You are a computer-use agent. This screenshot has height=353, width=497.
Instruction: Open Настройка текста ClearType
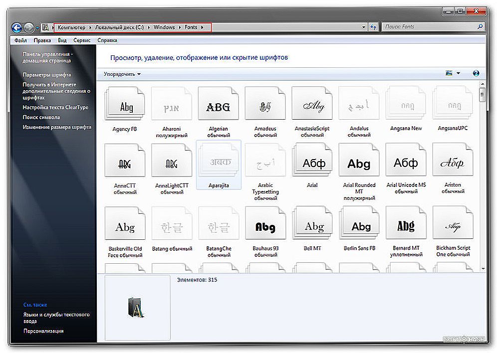pos(55,107)
